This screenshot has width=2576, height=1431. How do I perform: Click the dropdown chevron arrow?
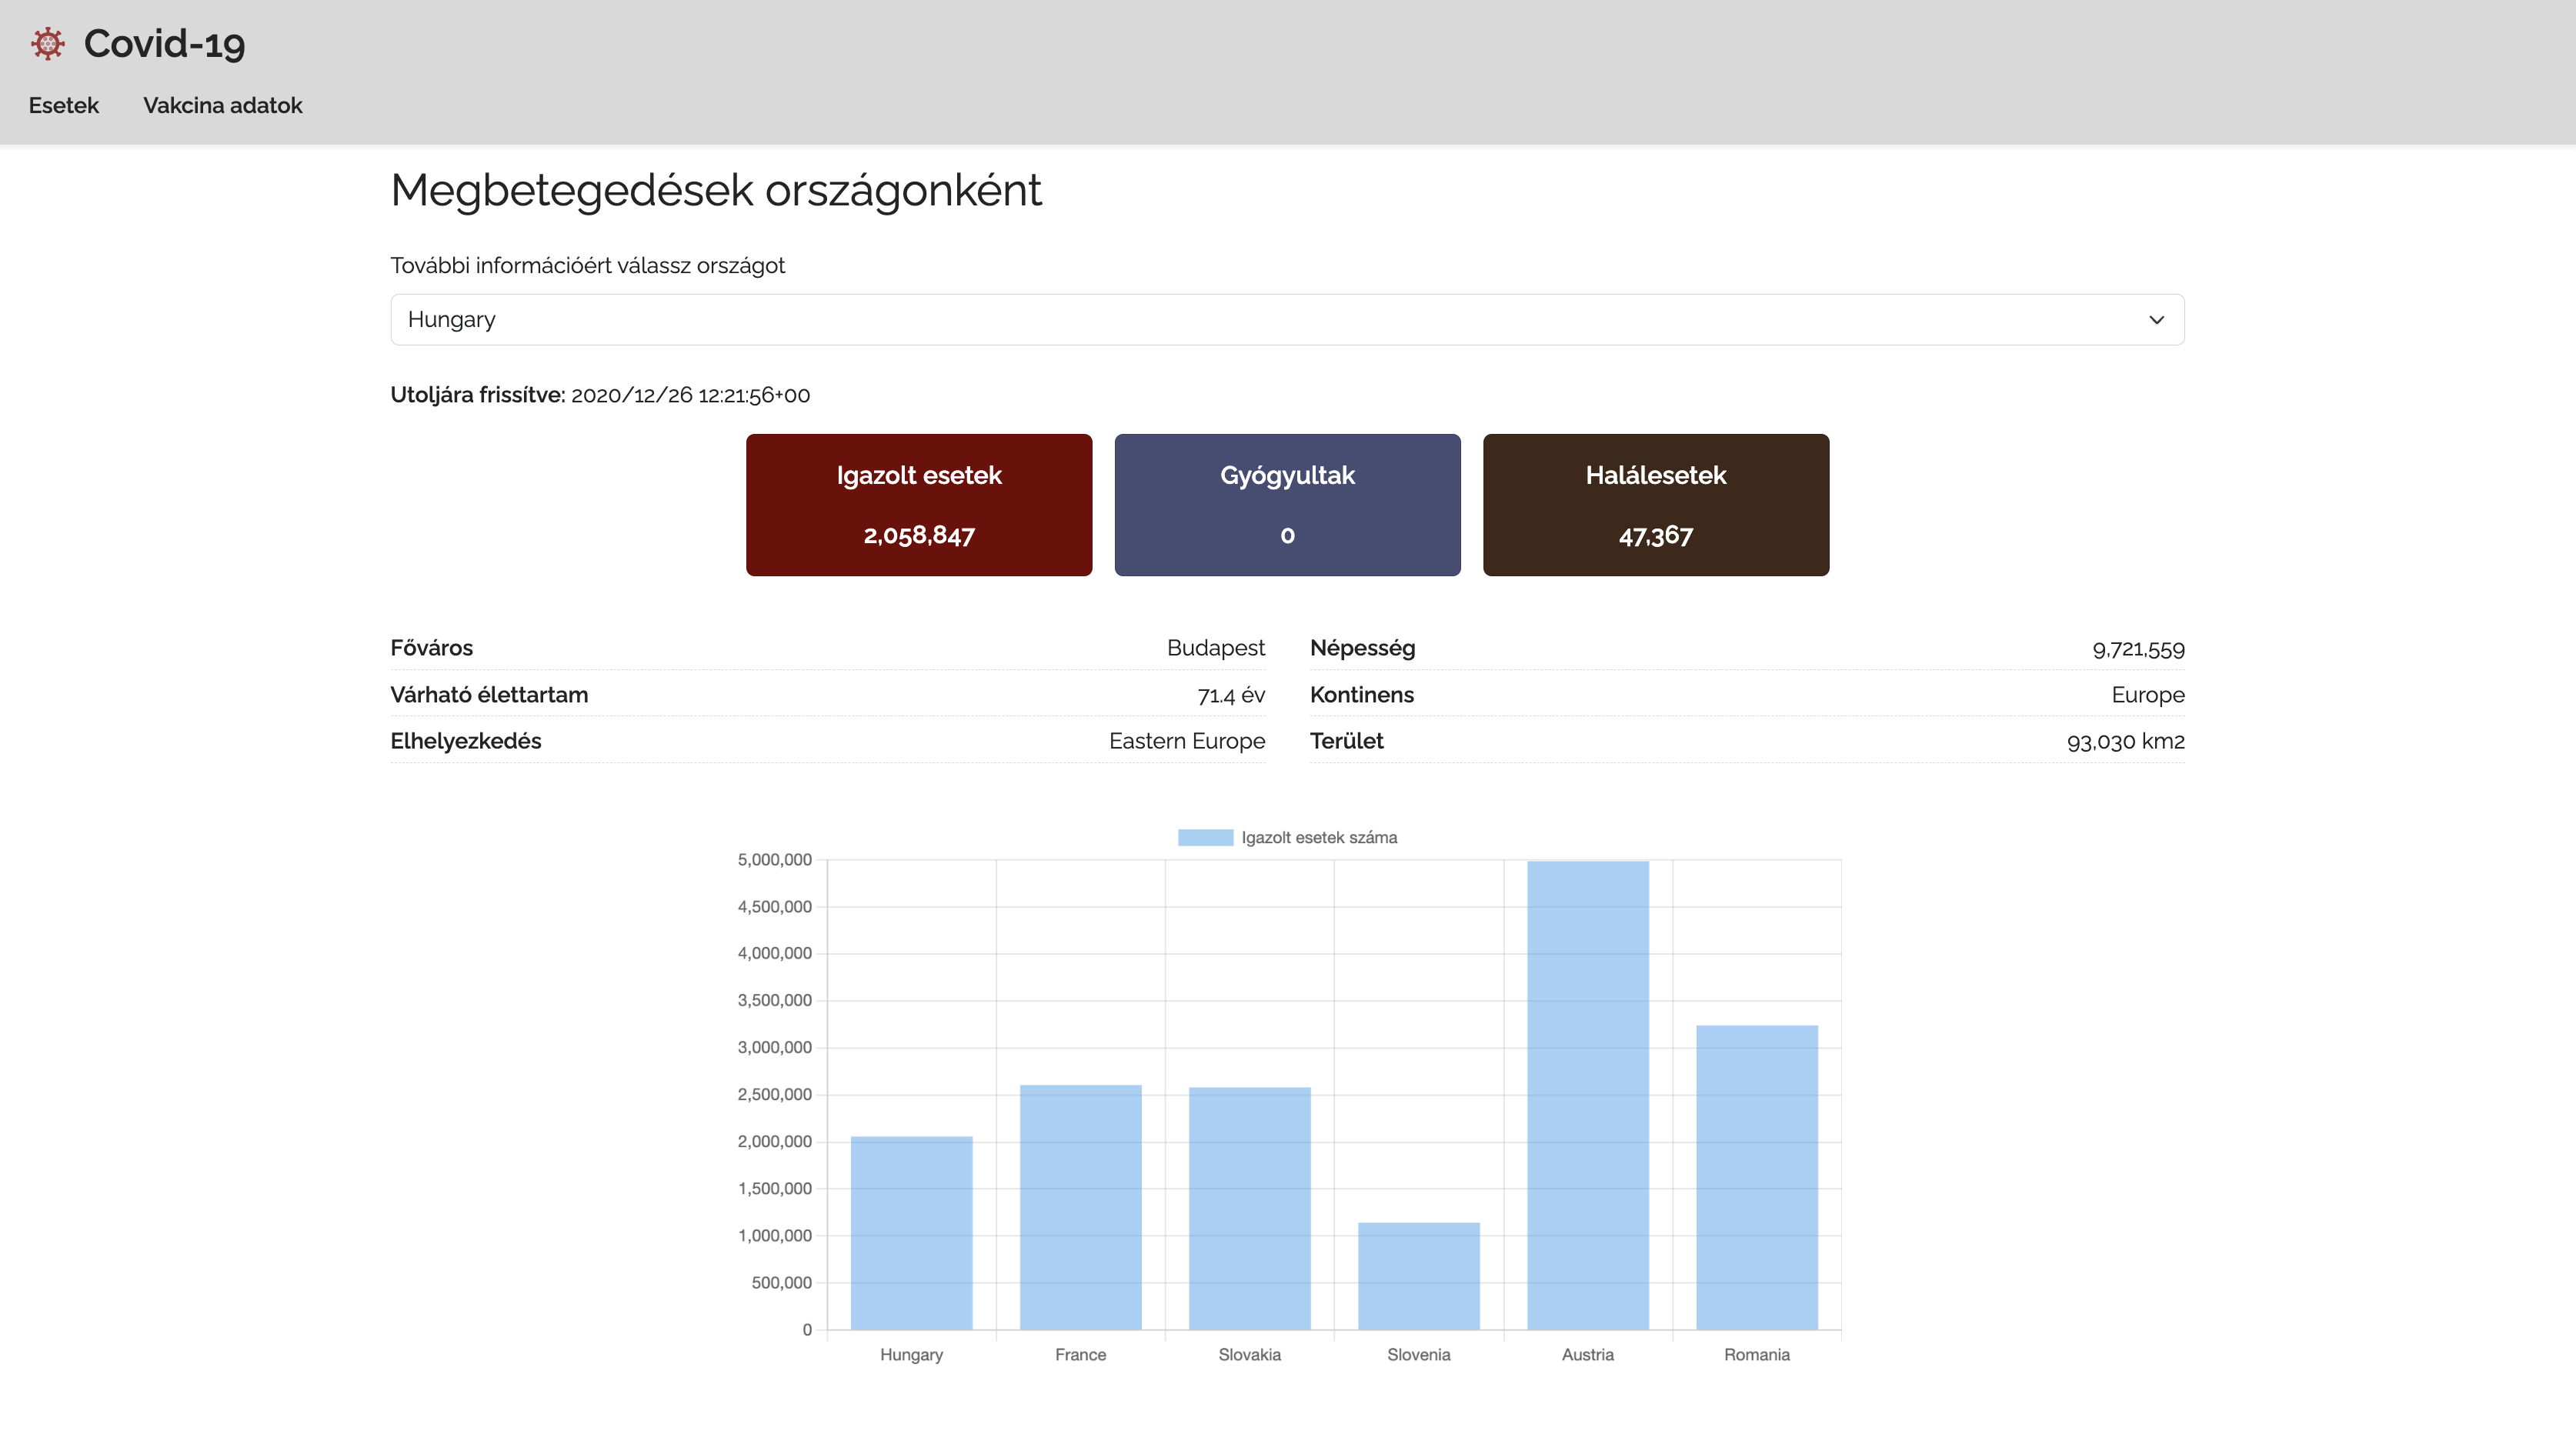tap(2155, 320)
